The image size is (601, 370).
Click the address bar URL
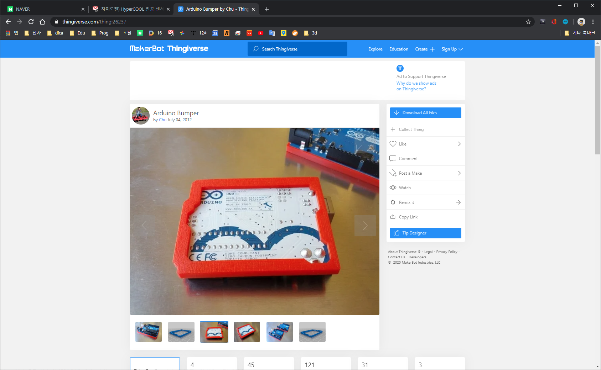click(x=94, y=22)
